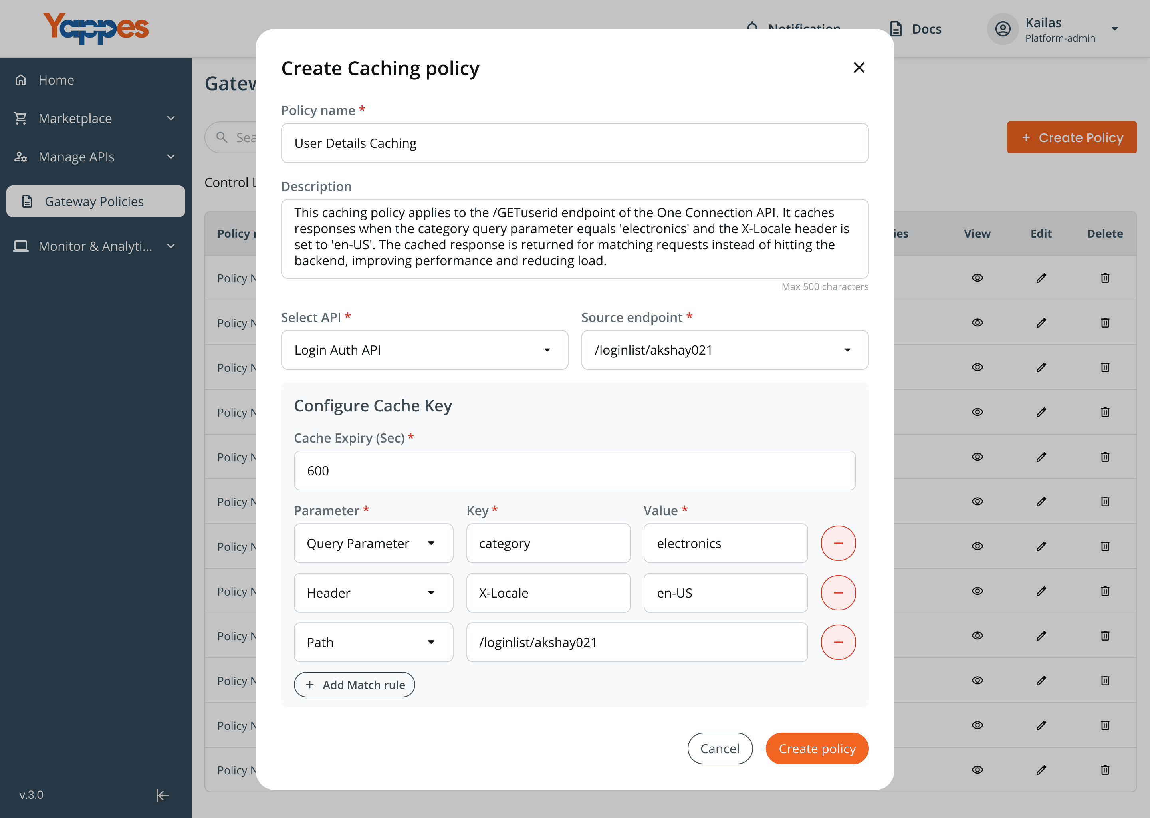Viewport: 1150px width, 818px height.
Task: Click edit pencil in first policy row
Action: (x=1041, y=278)
